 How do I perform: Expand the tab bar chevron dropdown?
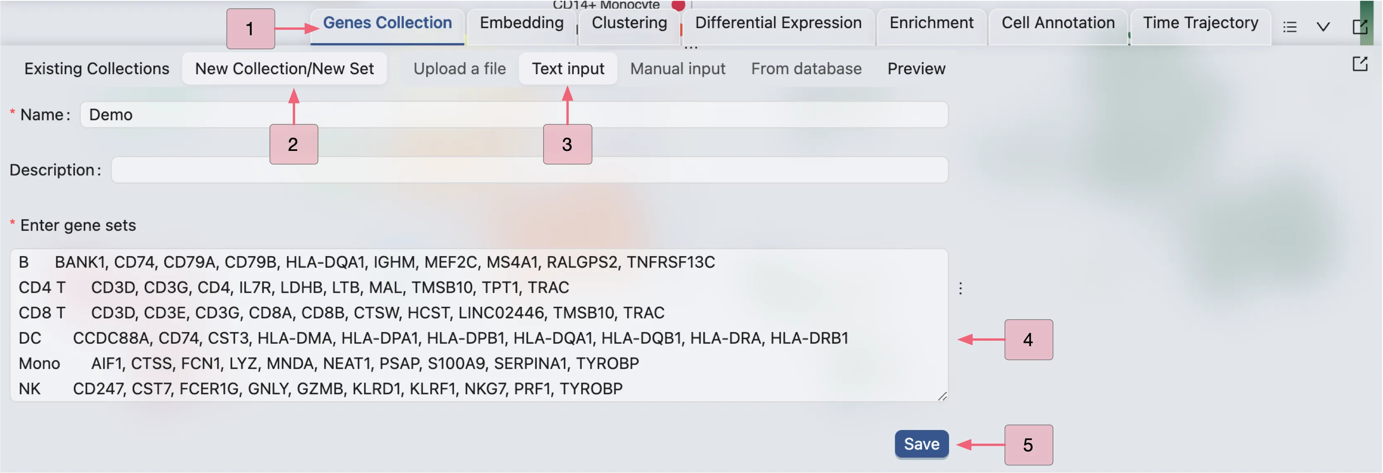tap(1323, 27)
